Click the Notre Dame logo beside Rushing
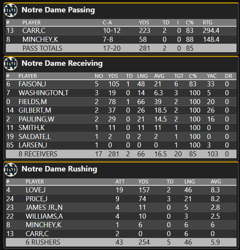 pos(11,169)
